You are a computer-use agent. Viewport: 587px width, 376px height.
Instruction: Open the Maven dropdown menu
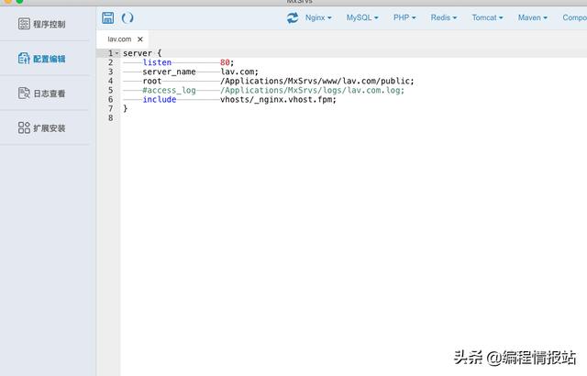click(532, 17)
